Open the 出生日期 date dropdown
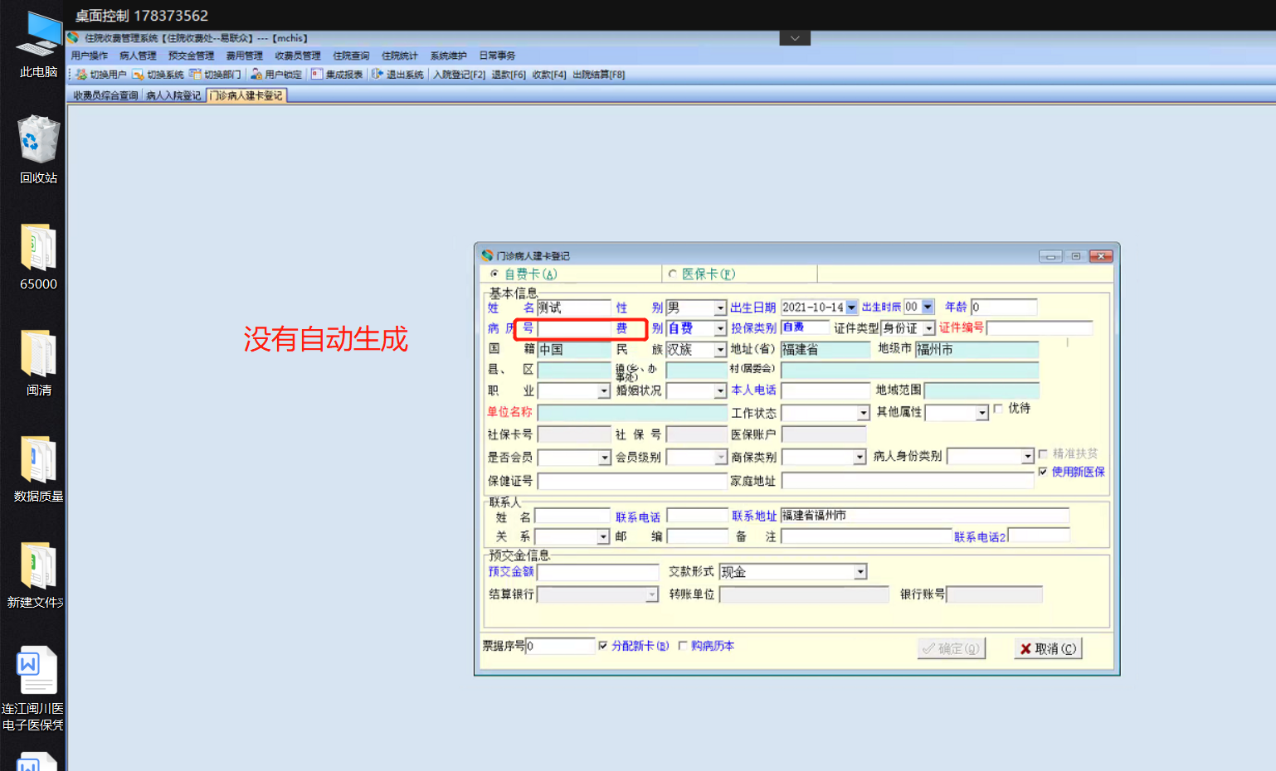 point(851,308)
